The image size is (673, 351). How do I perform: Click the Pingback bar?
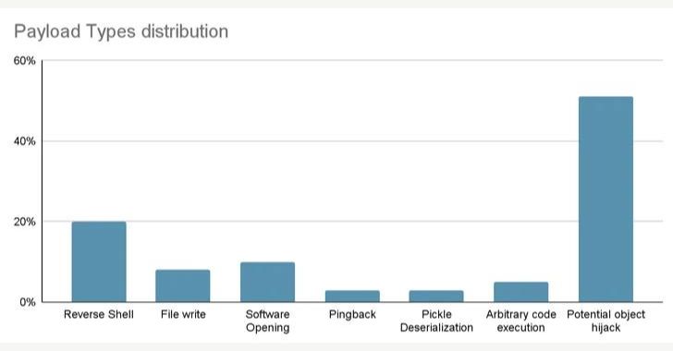pos(352,297)
